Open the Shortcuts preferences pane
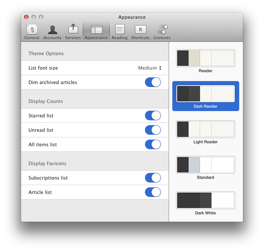 (140, 32)
